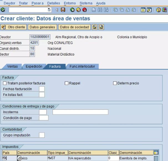
Task: Click the green Enter checkmark icon
Action: pos(3,10)
